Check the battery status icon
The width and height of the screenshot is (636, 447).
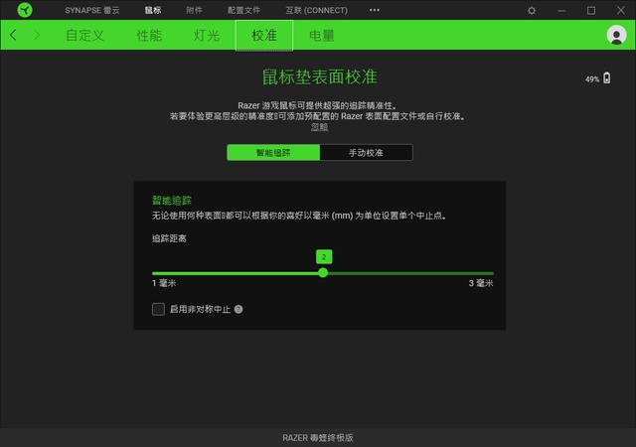(607, 77)
